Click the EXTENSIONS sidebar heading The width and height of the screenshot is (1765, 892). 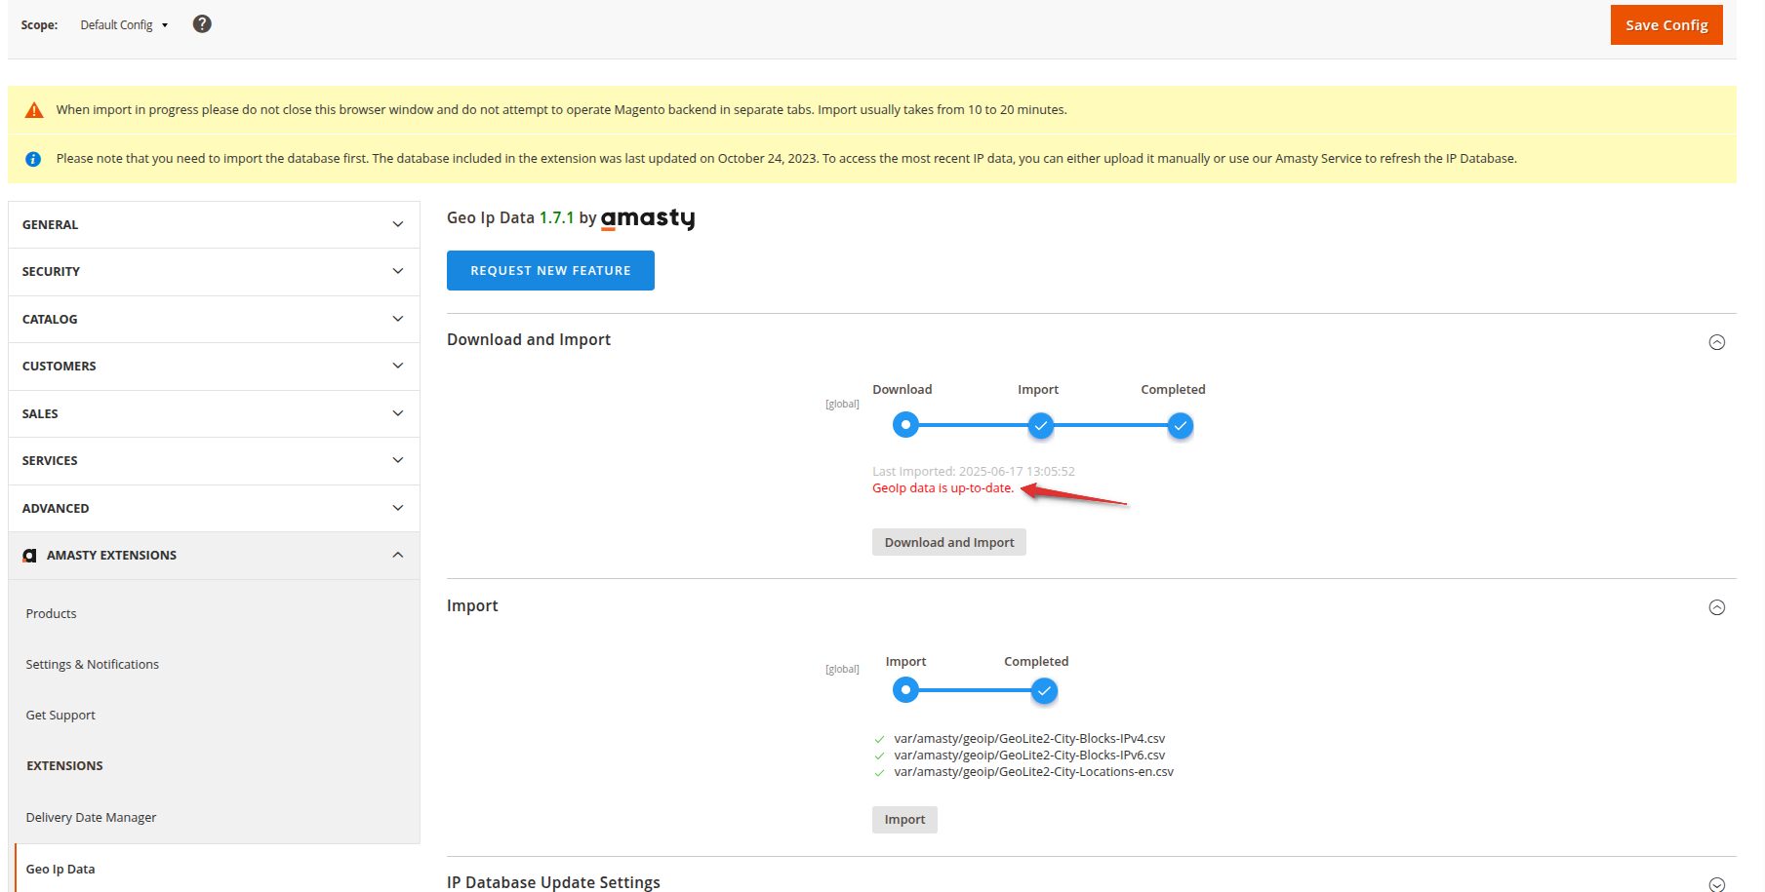(x=64, y=766)
